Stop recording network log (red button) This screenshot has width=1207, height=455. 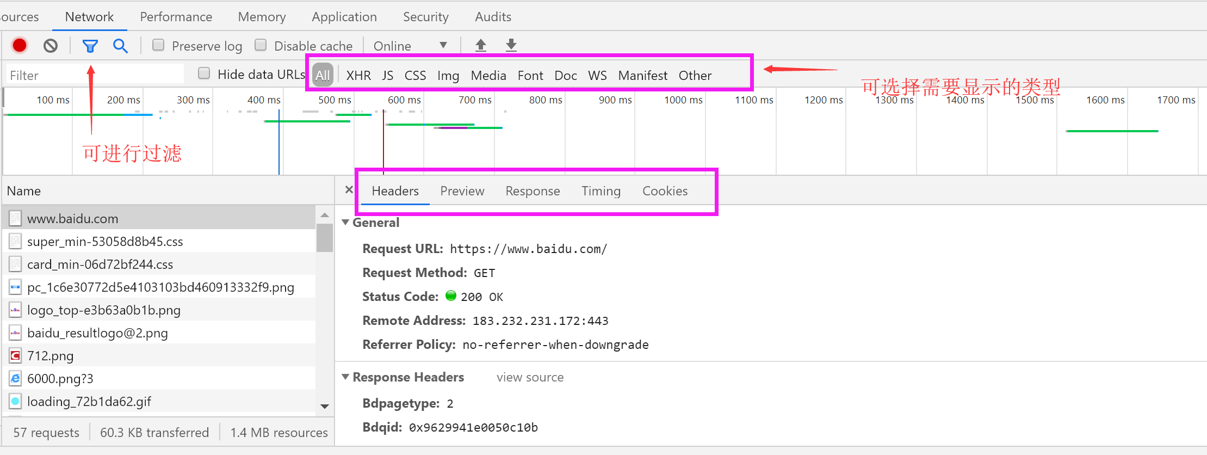[20, 46]
